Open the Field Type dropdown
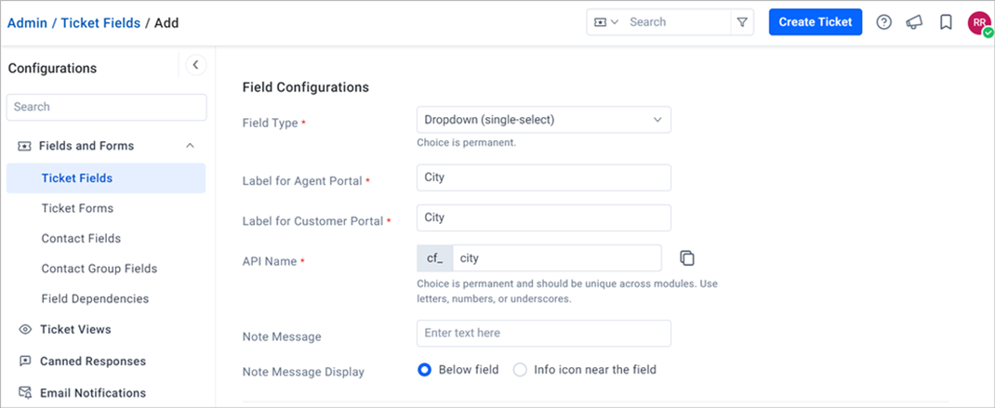Image resolution: width=995 pixels, height=408 pixels. click(544, 119)
